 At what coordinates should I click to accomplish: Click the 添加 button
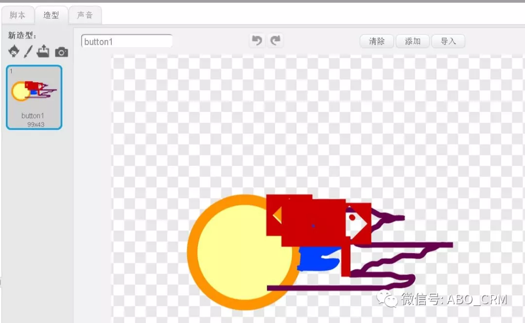pos(413,41)
